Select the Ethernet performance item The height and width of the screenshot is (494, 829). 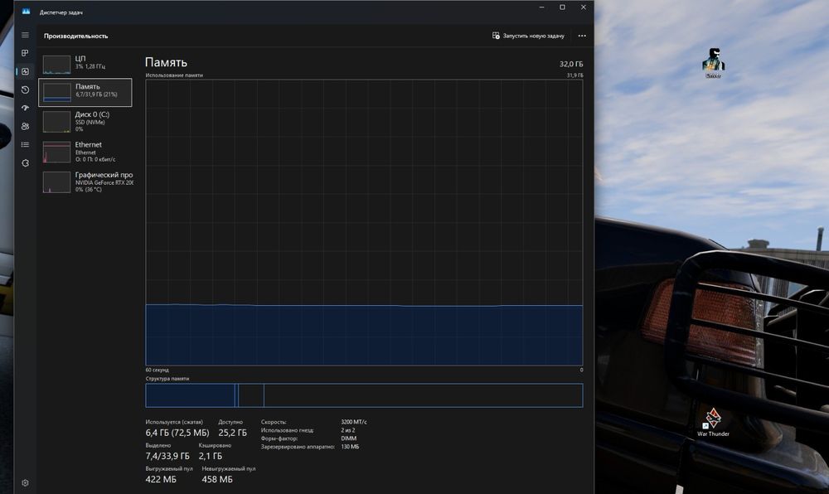(x=85, y=151)
